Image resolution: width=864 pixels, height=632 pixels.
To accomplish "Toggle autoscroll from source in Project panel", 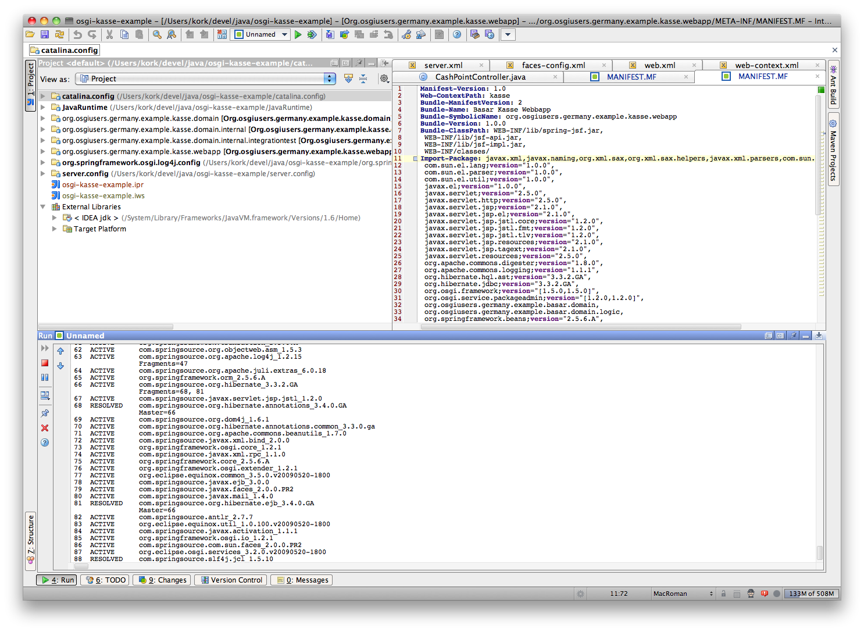I will (x=348, y=78).
